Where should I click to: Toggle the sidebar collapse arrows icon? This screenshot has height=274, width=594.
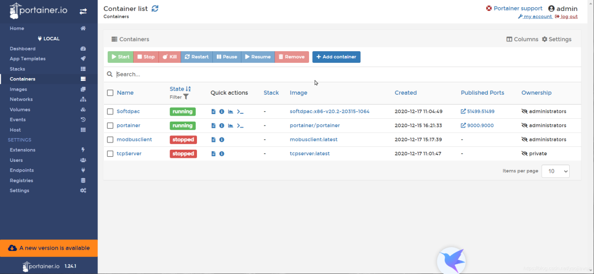pos(83,11)
